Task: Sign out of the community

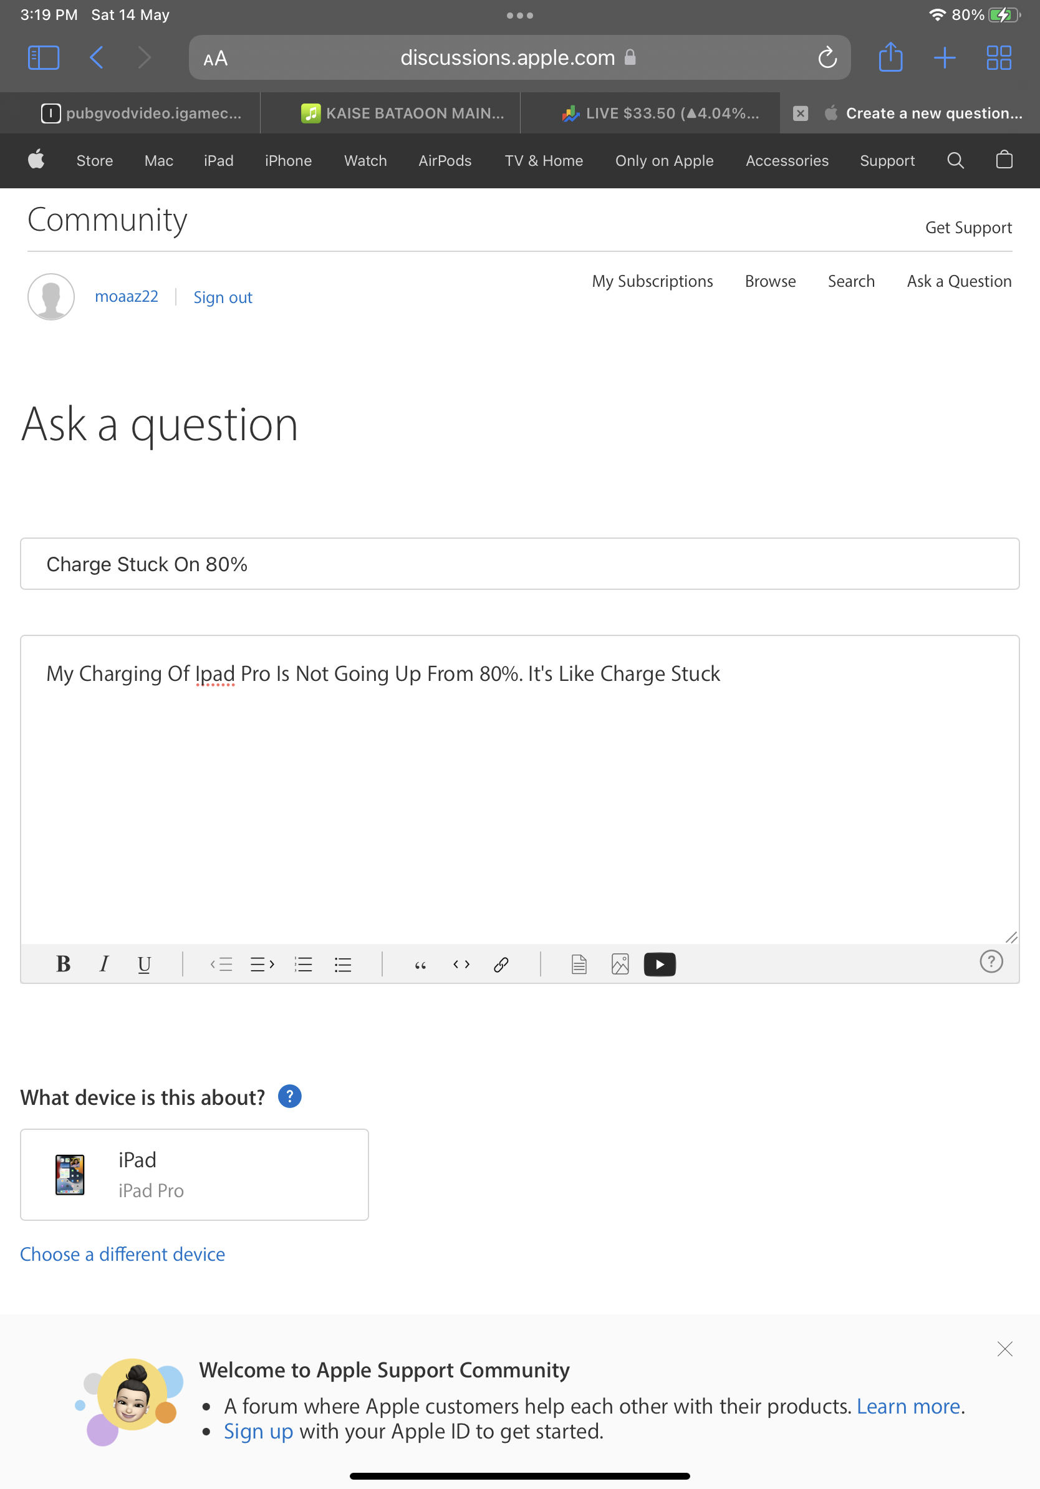Action: [x=223, y=297]
